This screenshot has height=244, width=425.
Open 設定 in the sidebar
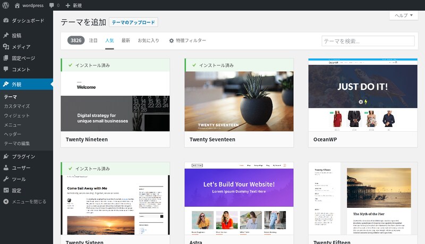[x=16, y=191]
